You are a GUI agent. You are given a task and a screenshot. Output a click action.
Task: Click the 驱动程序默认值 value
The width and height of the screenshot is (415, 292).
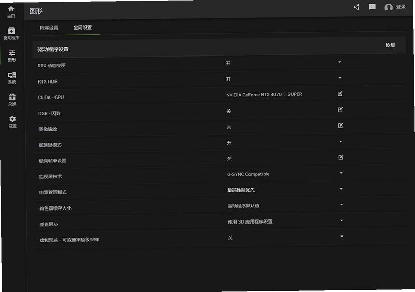pos(243,206)
